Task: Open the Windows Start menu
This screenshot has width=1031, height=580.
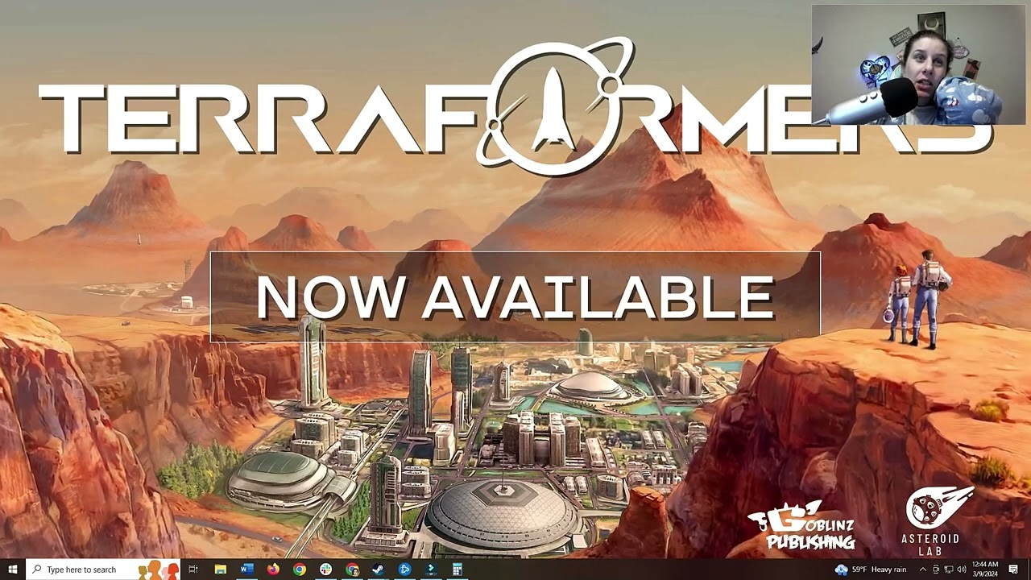Action: click(x=12, y=570)
